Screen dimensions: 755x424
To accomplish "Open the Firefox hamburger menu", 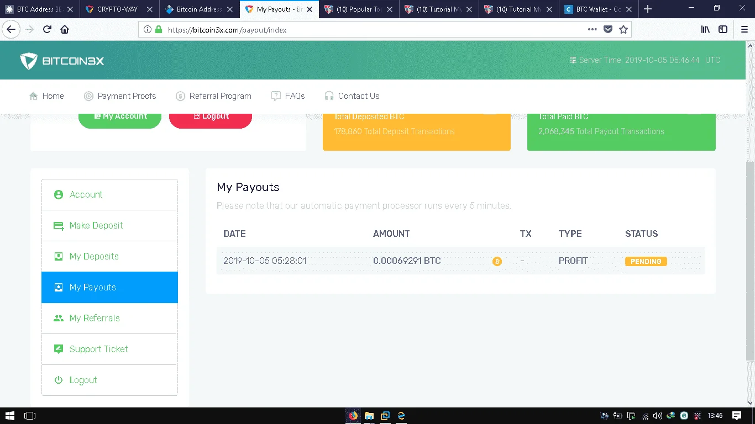I will (744, 30).
